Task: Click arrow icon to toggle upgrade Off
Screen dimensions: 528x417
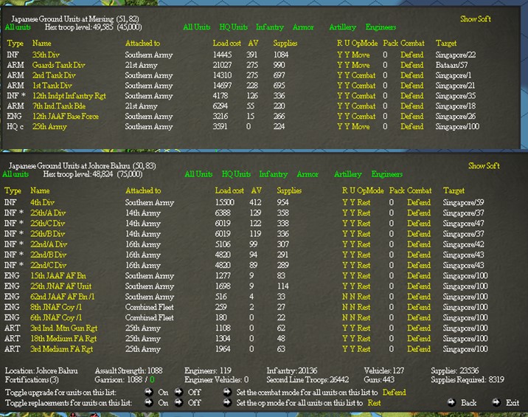Action: click(178, 392)
